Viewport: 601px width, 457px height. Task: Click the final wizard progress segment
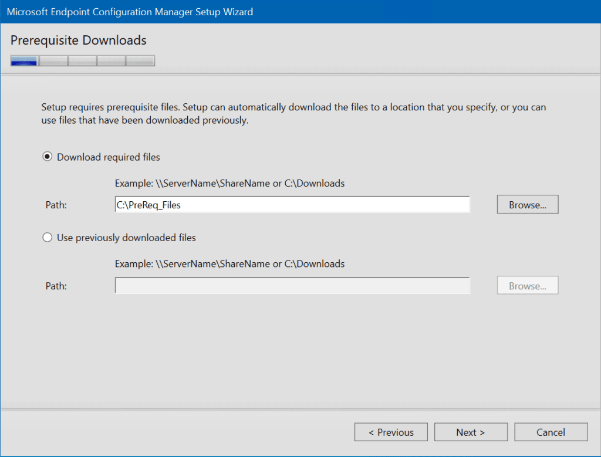140,60
